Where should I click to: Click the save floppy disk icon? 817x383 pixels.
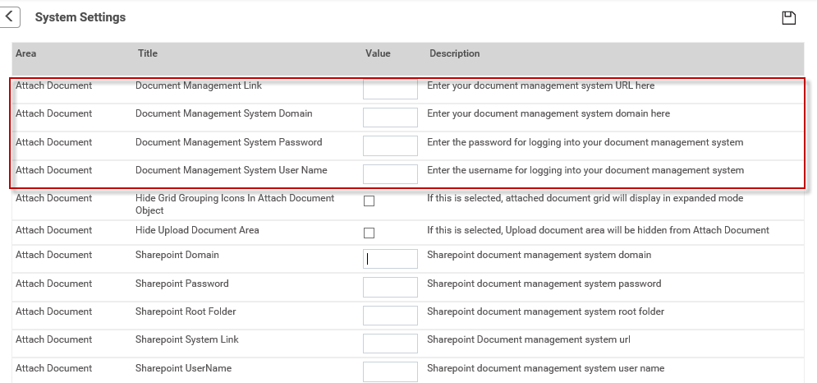[789, 18]
